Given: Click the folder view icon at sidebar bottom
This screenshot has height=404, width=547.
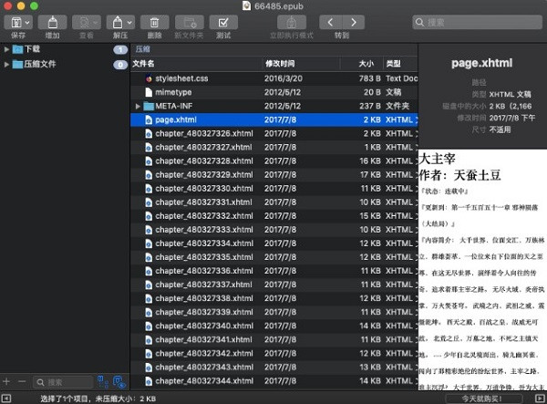Looking at the screenshot, I should pos(119,382).
